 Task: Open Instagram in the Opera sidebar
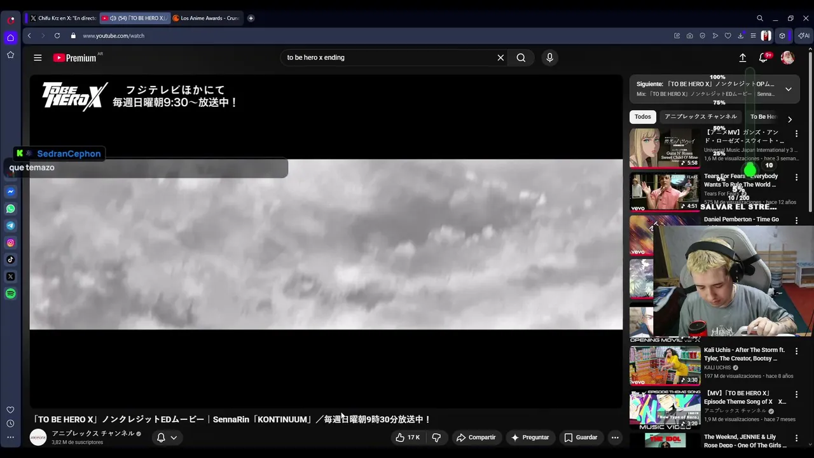pyautogui.click(x=11, y=242)
